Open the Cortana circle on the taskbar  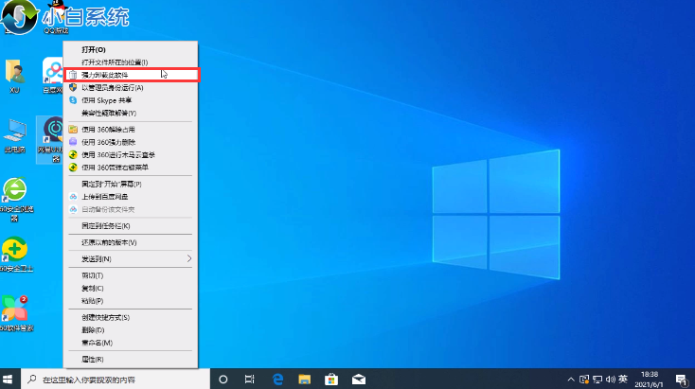tap(223, 379)
